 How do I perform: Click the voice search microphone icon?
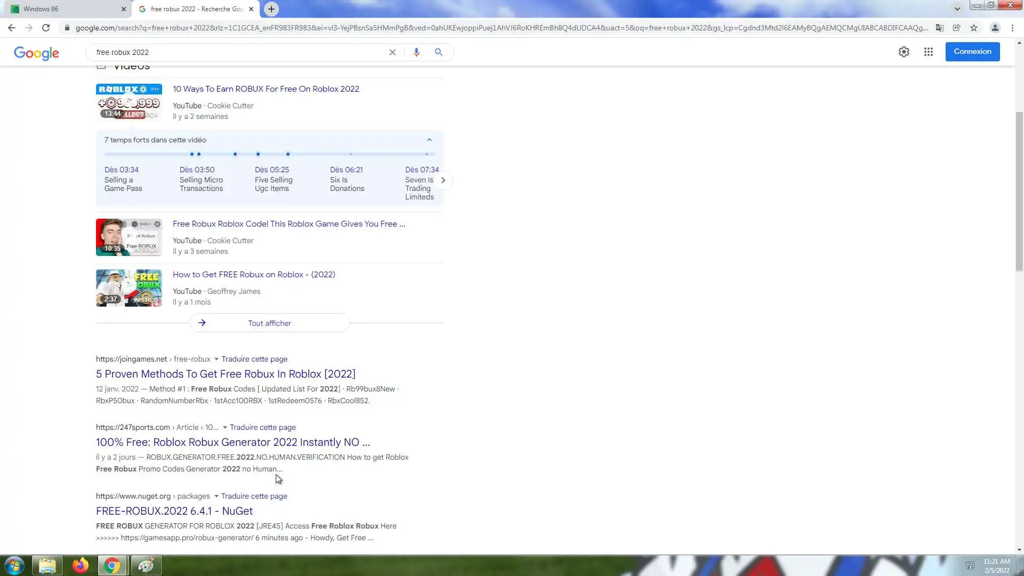click(416, 52)
